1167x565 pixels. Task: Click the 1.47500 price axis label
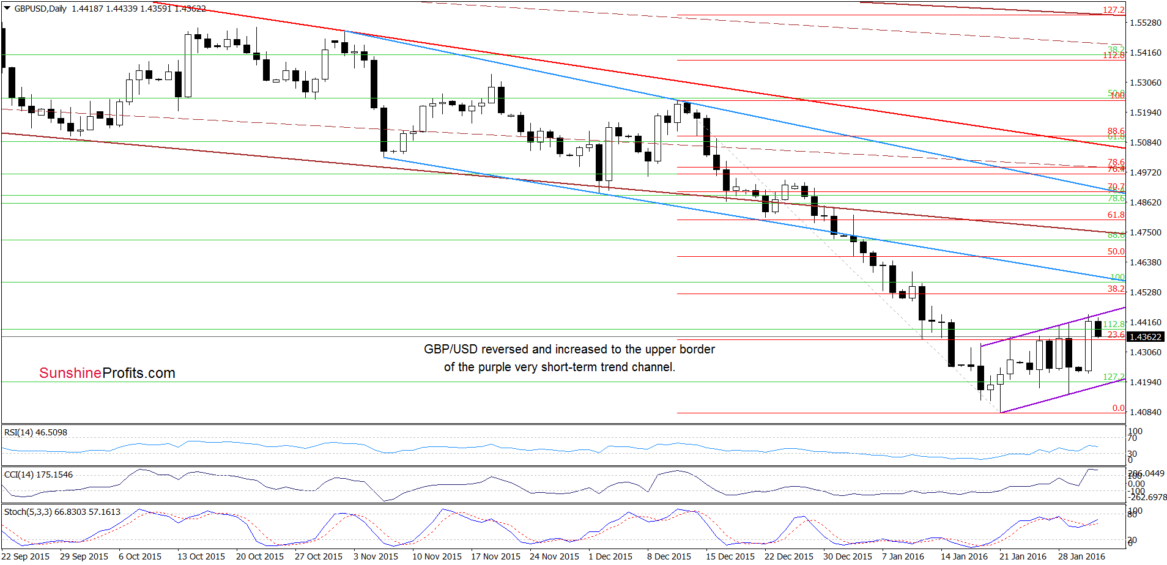click(x=1145, y=232)
